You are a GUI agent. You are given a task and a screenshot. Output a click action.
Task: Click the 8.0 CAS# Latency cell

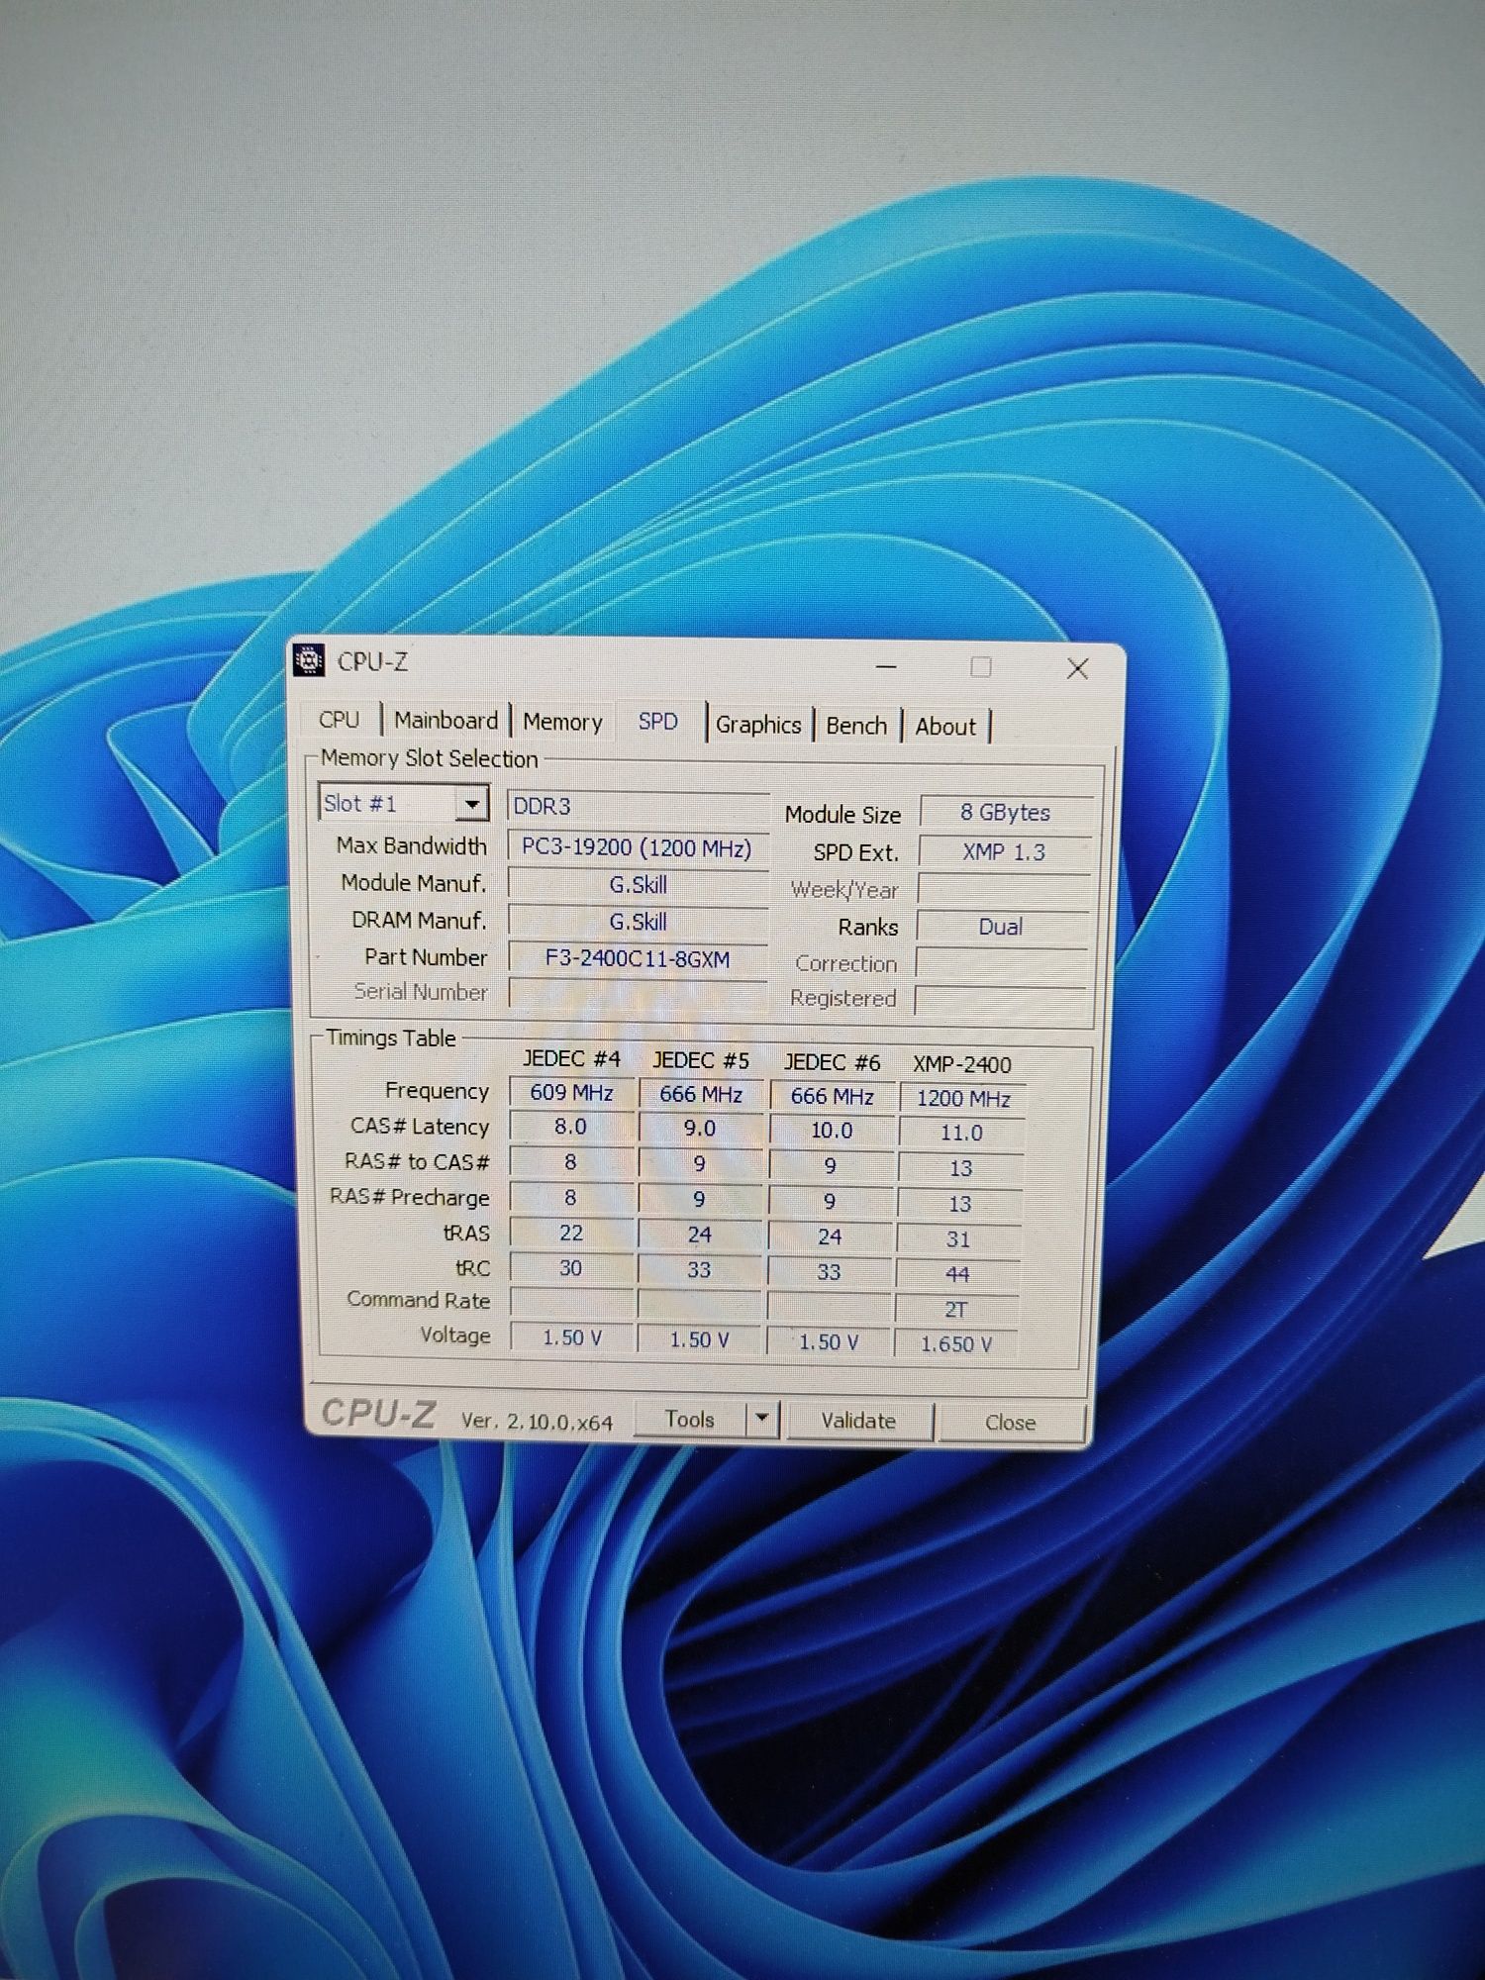coord(570,1128)
